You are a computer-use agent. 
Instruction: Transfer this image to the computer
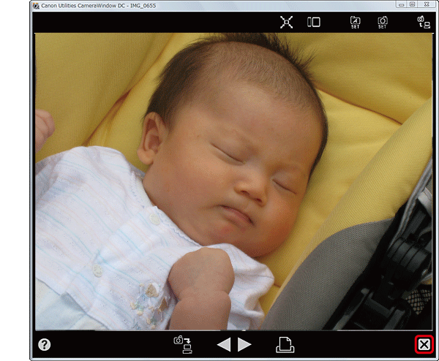[x=181, y=344]
